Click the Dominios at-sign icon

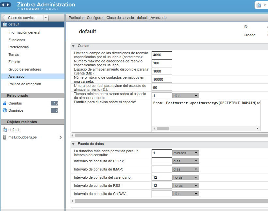coord(5,110)
